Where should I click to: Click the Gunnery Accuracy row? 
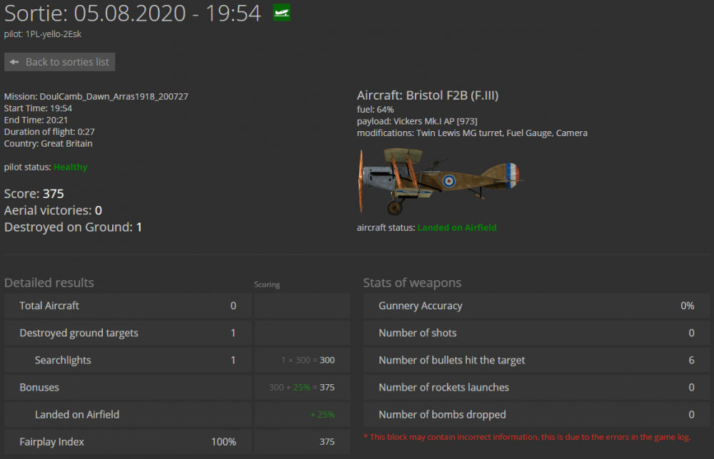tap(536, 306)
